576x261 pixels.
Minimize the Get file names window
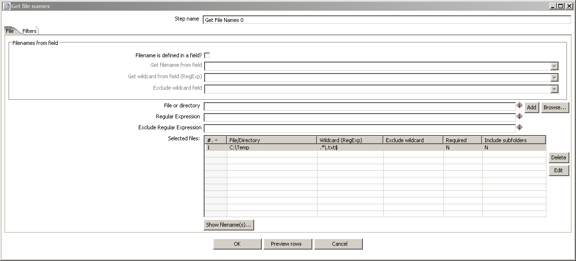(553, 6)
